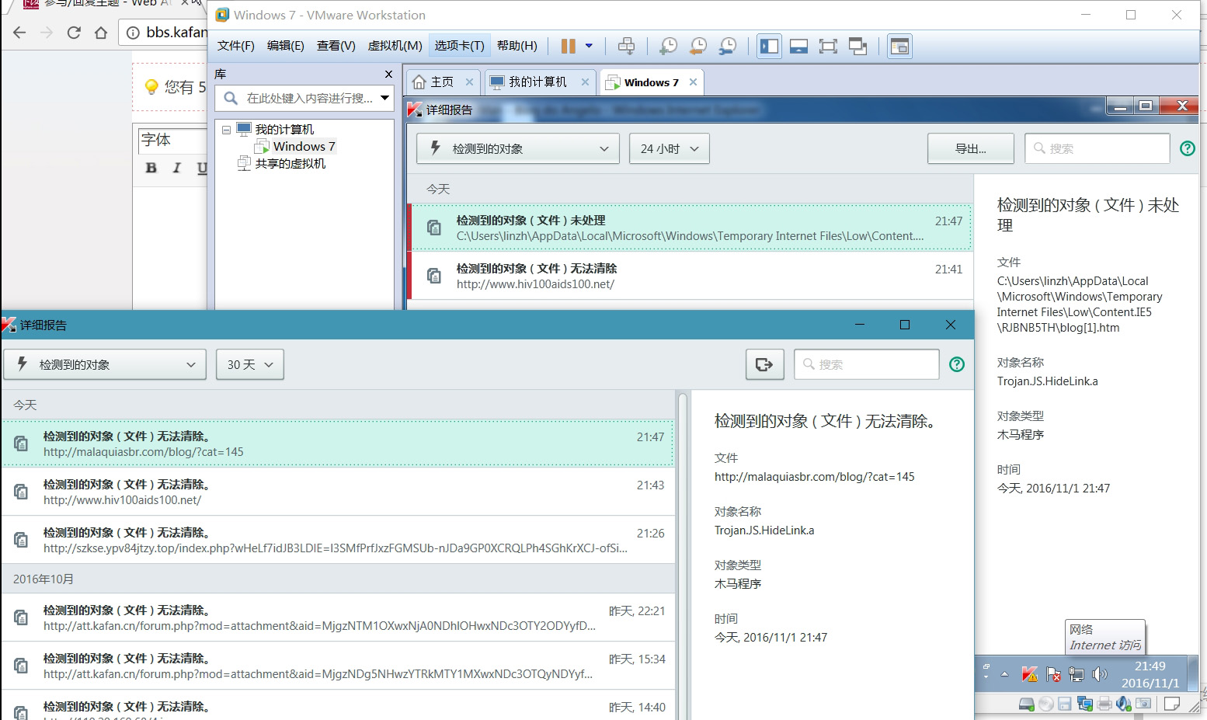Viewport: 1207px width, 720px height.
Task: Select the 昨天 15:34 att.kafan.cn entry
Action: [338, 666]
